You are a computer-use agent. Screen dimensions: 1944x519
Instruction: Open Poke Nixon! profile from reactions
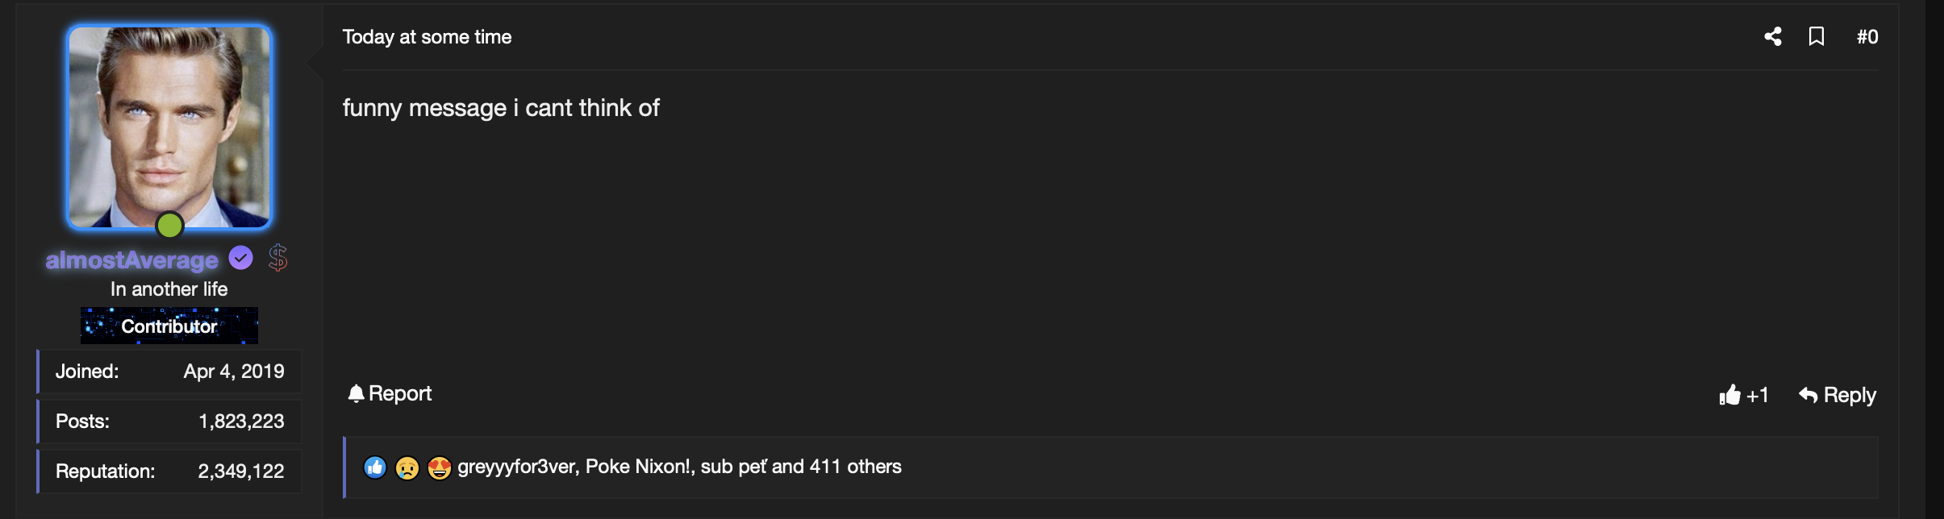[637, 467]
